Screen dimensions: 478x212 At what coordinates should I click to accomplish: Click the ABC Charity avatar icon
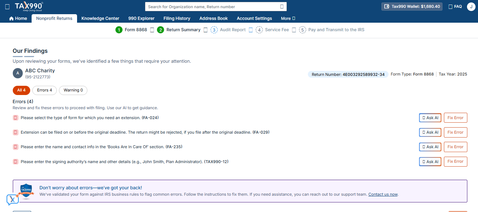(18, 73)
